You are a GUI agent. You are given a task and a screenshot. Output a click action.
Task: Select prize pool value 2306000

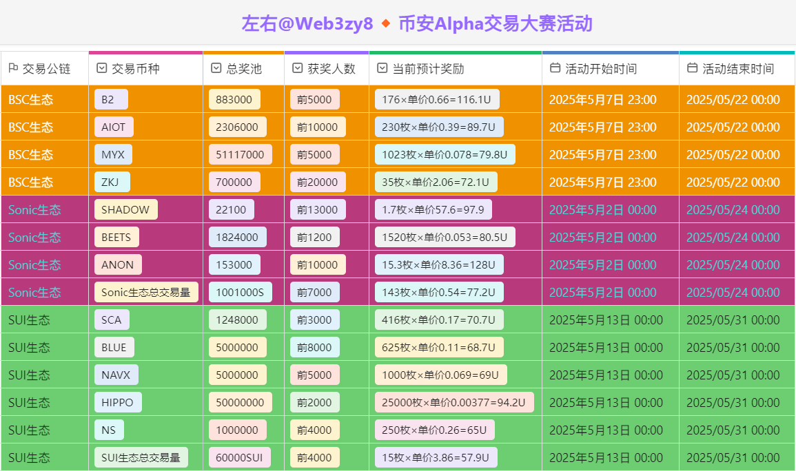(238, 127)
